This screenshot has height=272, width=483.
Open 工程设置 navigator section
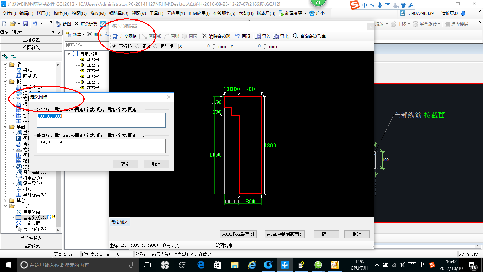click(x=31, y=40)
